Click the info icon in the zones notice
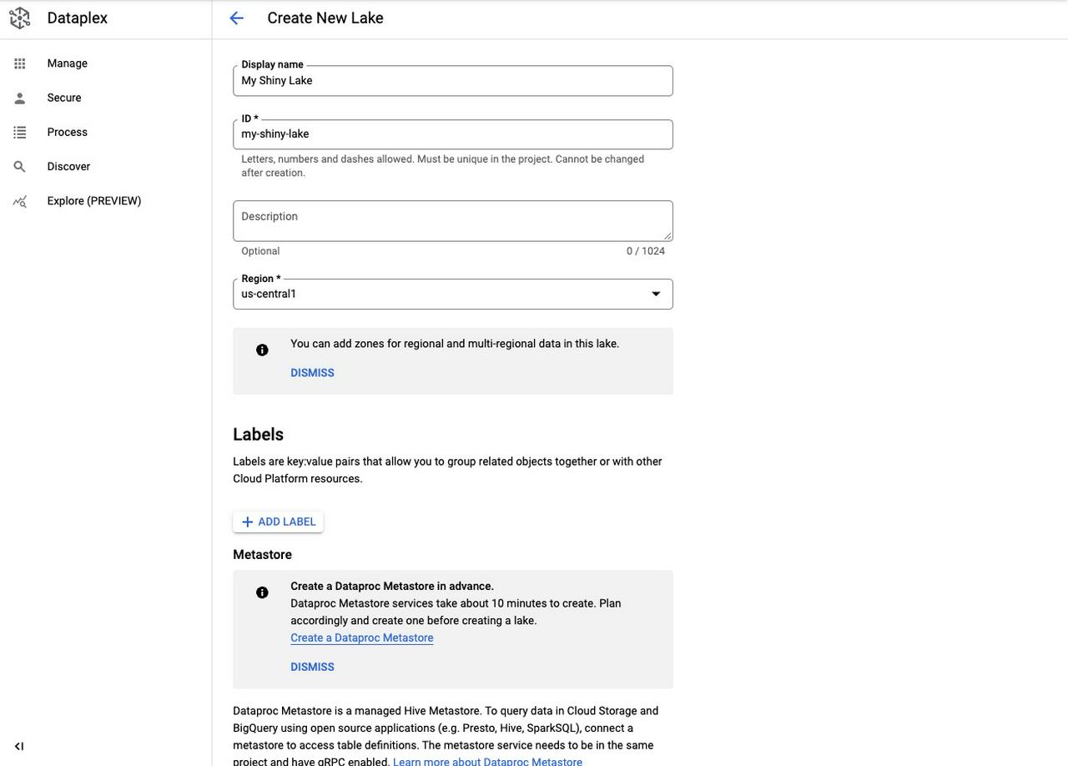This screenshot has width=1068, height=766. [262, 350]
